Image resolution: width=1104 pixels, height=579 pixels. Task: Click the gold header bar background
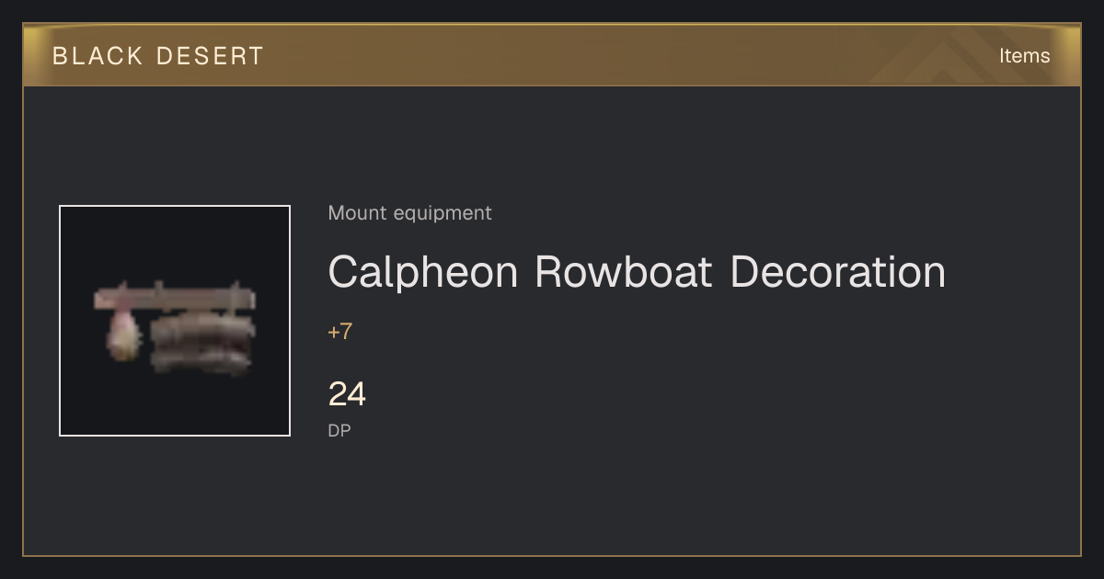pyautogui.click(x=552, y=56)
